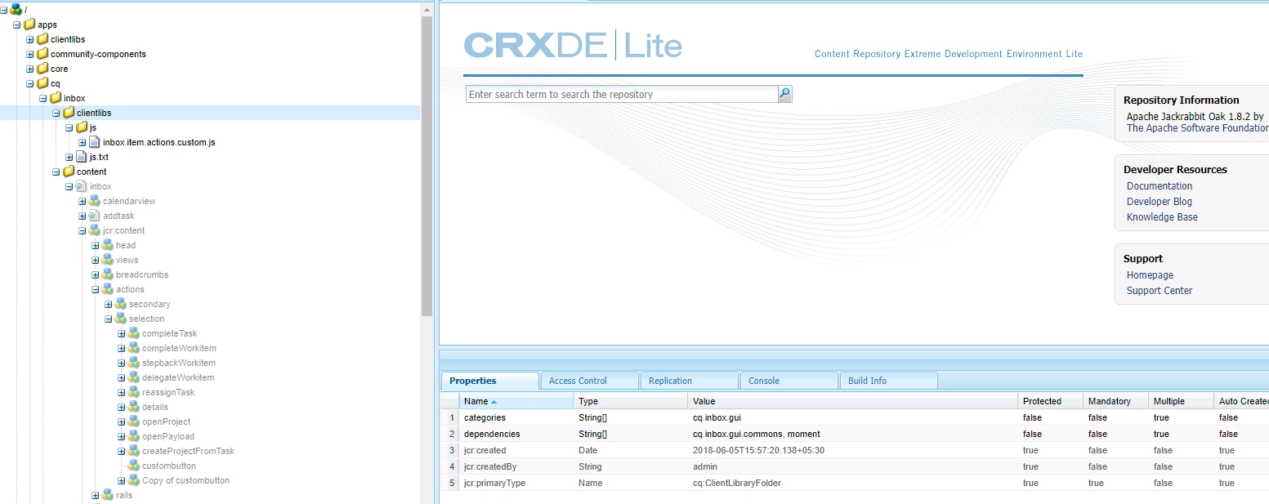The height and width of the screenshot is (504, 1269).
Task: Sort by Type column header
Action: click(x=631, y=401)
